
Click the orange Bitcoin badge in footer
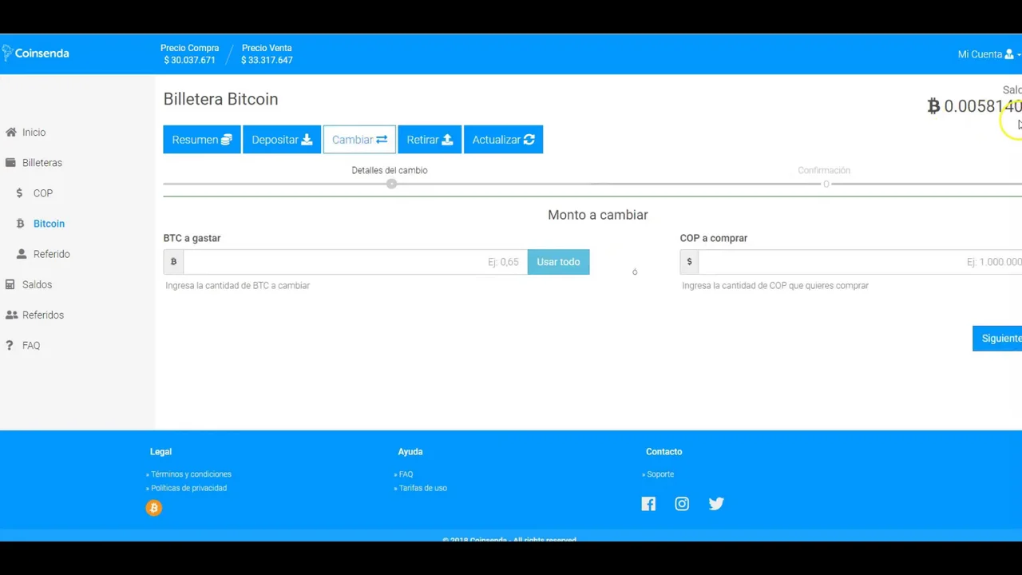154,508
